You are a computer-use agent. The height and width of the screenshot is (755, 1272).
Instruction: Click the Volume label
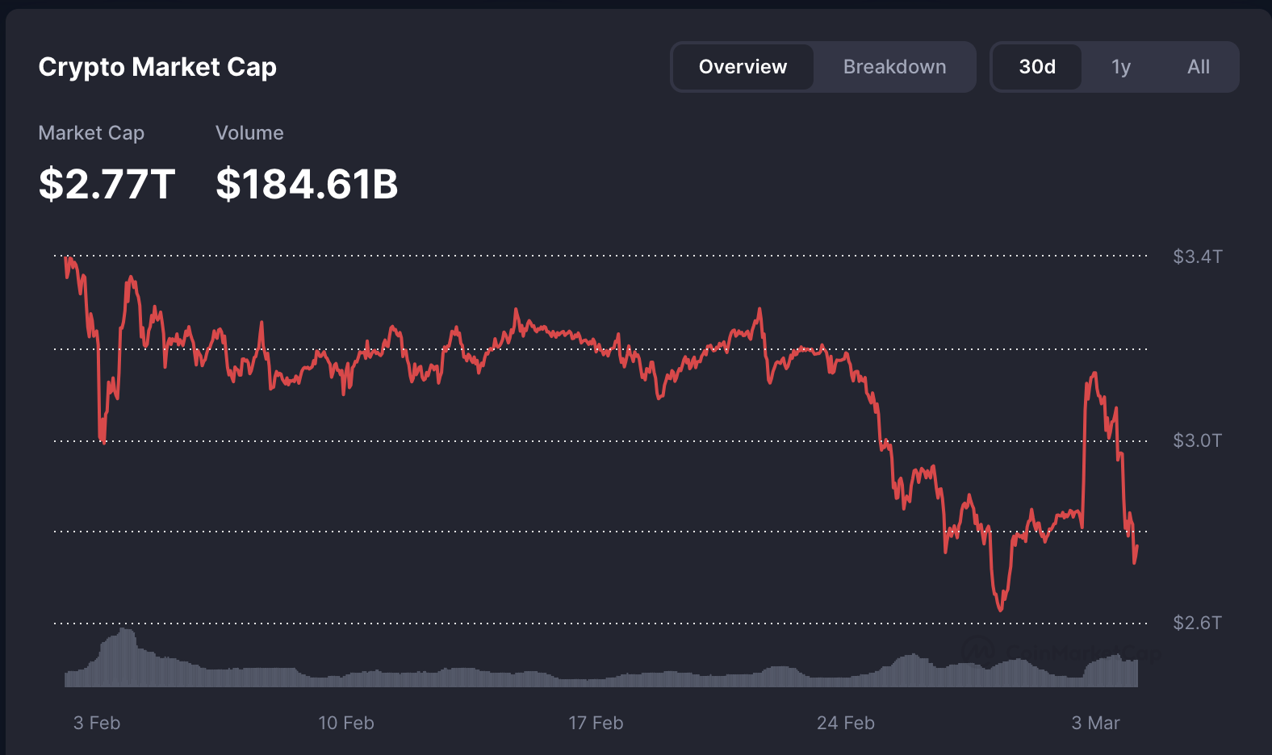pos(249,132)
